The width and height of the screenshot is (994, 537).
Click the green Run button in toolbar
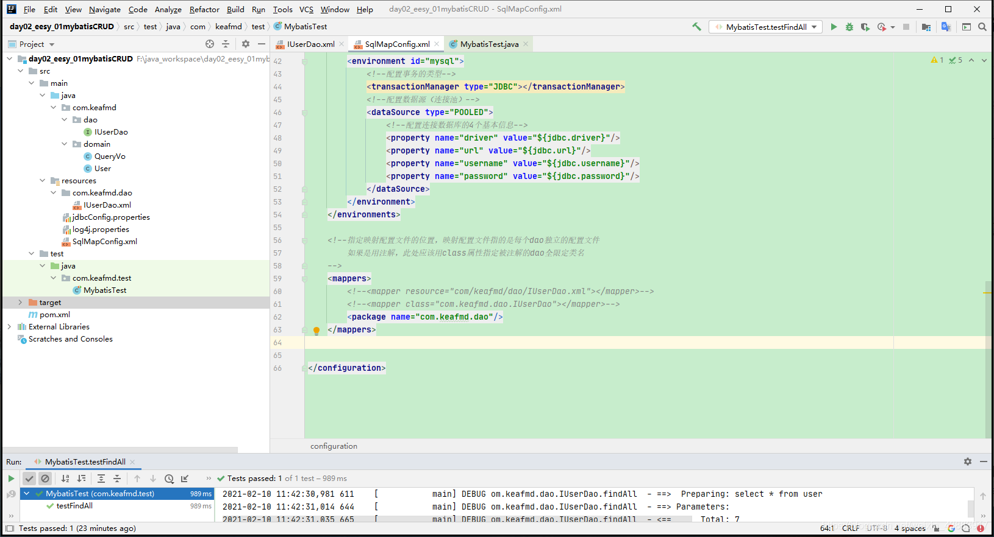tap(834, 27)
